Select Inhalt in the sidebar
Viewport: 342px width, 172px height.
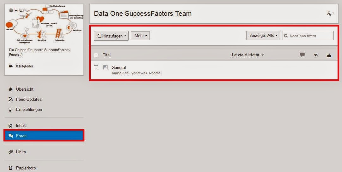pyautogui.click(x=21, y=125)
